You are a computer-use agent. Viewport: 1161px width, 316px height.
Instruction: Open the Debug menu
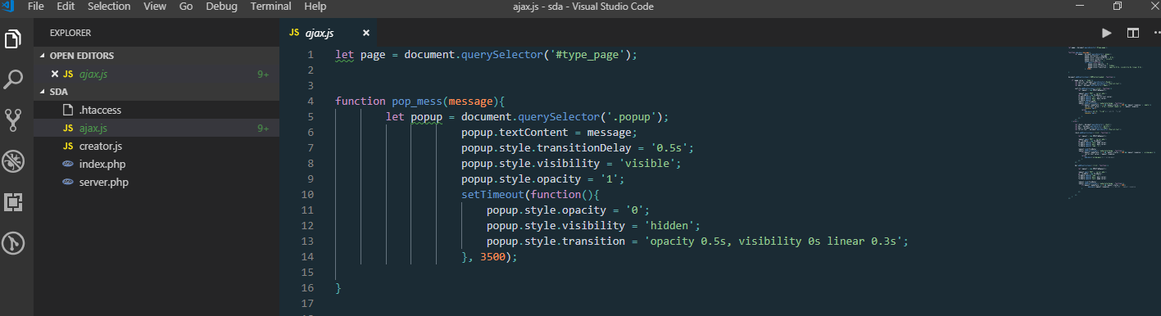pyautogui.click(x=222, y=7)
